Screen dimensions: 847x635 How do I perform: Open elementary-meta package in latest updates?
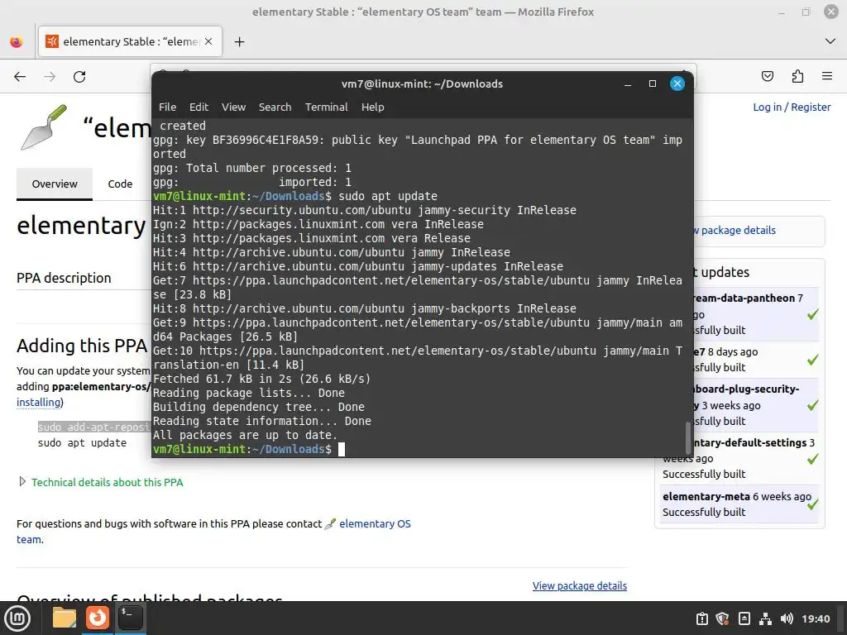[x=706, y=496]
